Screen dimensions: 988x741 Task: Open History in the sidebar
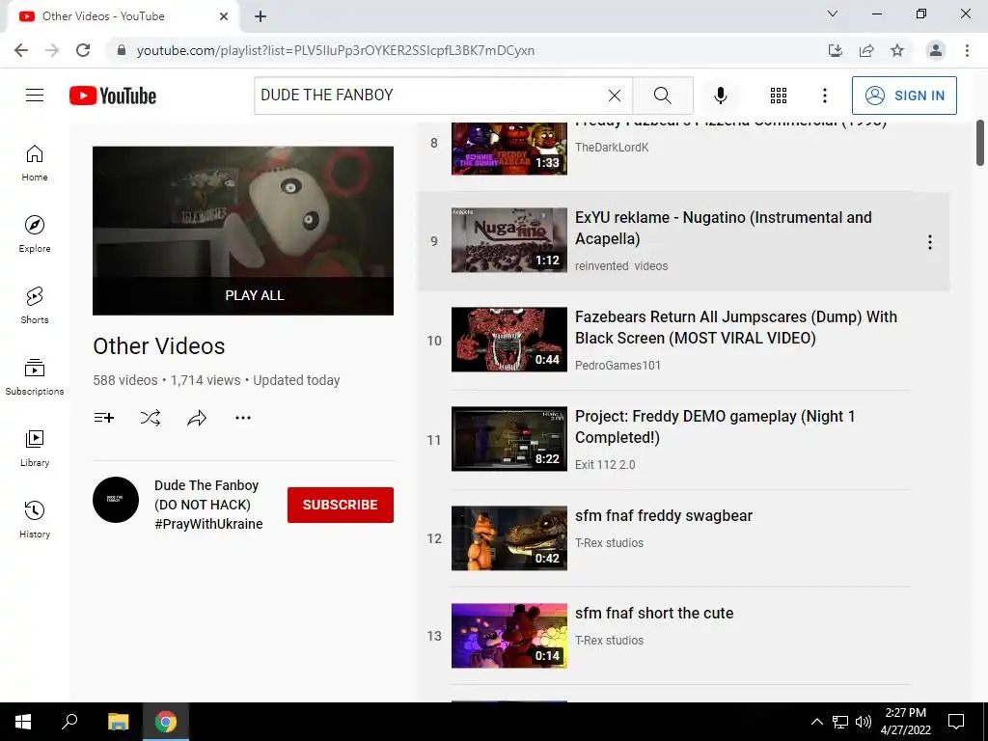[35, 519]
